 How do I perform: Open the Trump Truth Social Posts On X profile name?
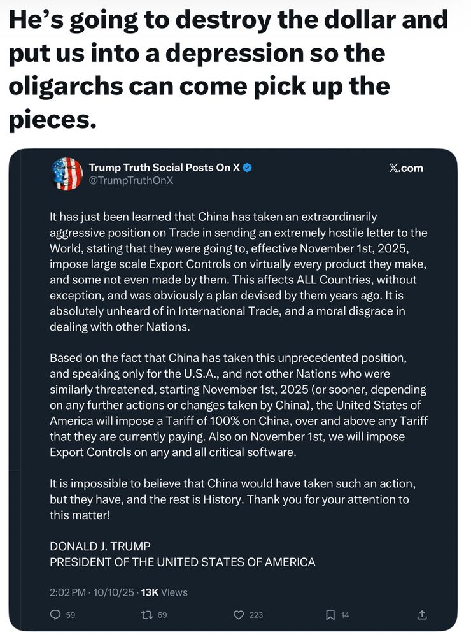coord(164,168)
